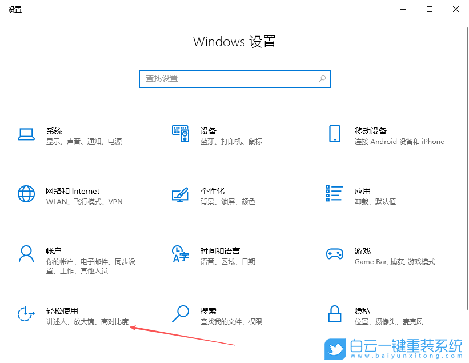
Task: Open the 移动设备 settings icon
Action: pyautogui.click(x=334, y=135)
